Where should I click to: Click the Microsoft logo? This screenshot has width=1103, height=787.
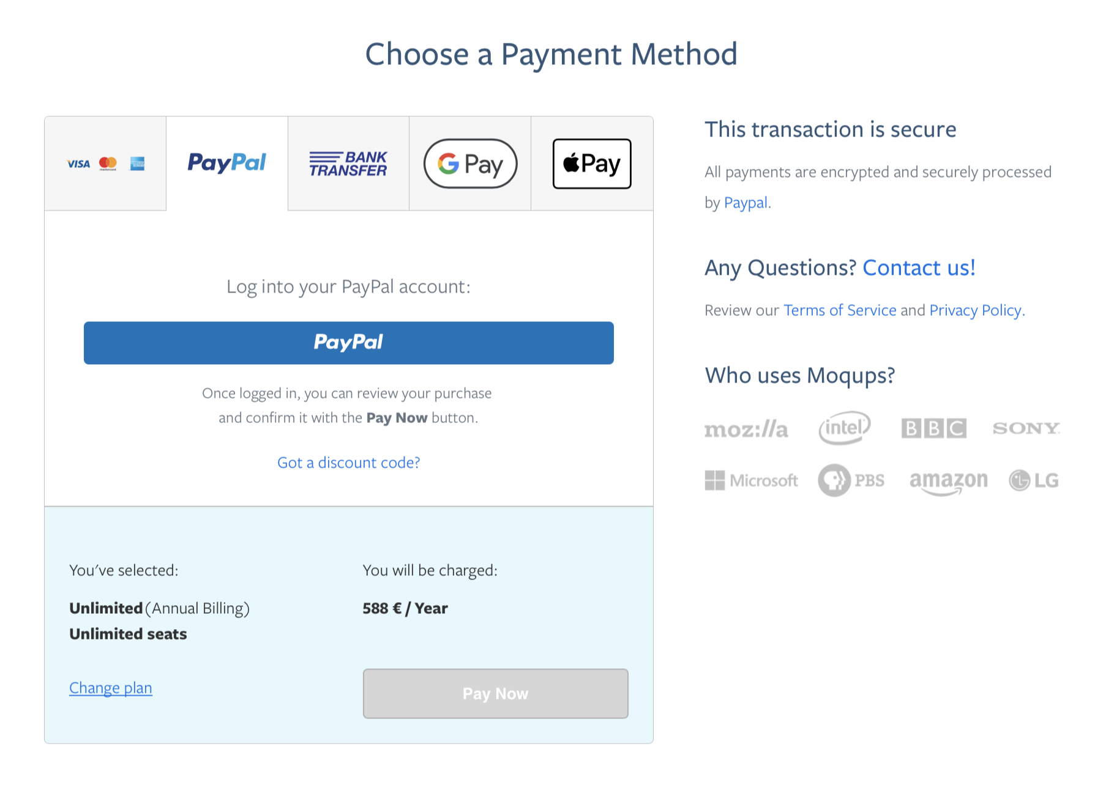click(x=751, y=480)
